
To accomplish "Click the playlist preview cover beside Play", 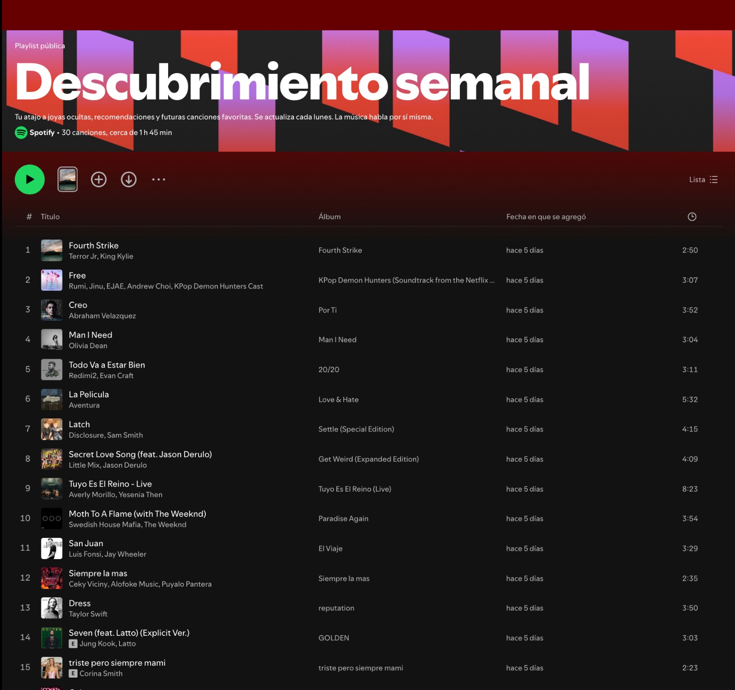I will [x=68, y=180].
